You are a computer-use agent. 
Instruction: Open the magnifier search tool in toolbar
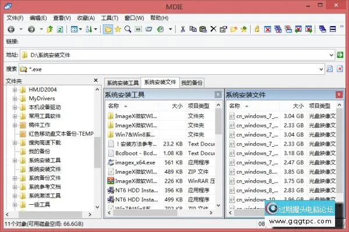(x=128, y=29)
